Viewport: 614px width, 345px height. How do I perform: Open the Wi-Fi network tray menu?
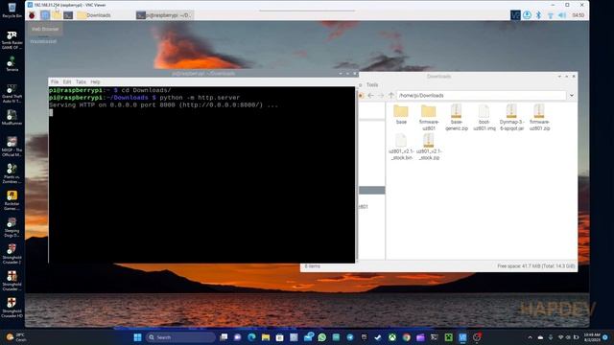[x=550, y=15]
